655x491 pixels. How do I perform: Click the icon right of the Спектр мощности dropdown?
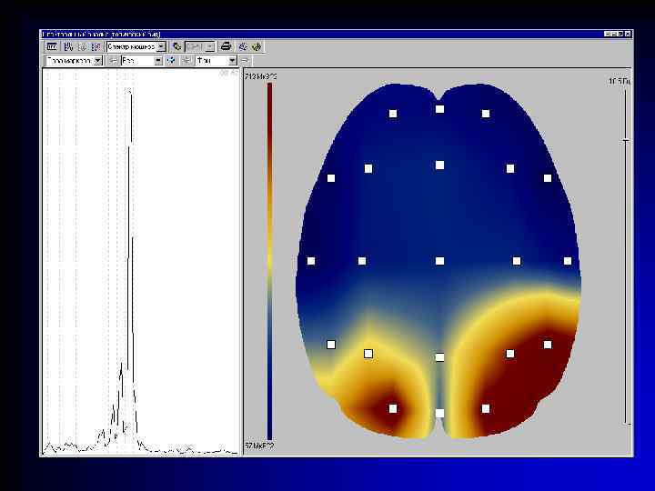(177, 46)
